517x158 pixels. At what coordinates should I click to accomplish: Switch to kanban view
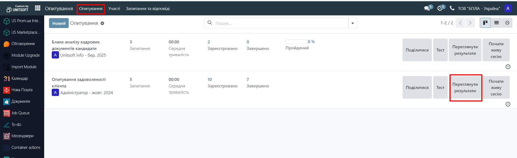click(485, 23)
